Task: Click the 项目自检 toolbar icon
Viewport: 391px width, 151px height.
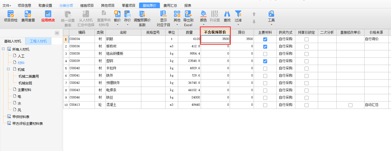Action: [11, 14]
